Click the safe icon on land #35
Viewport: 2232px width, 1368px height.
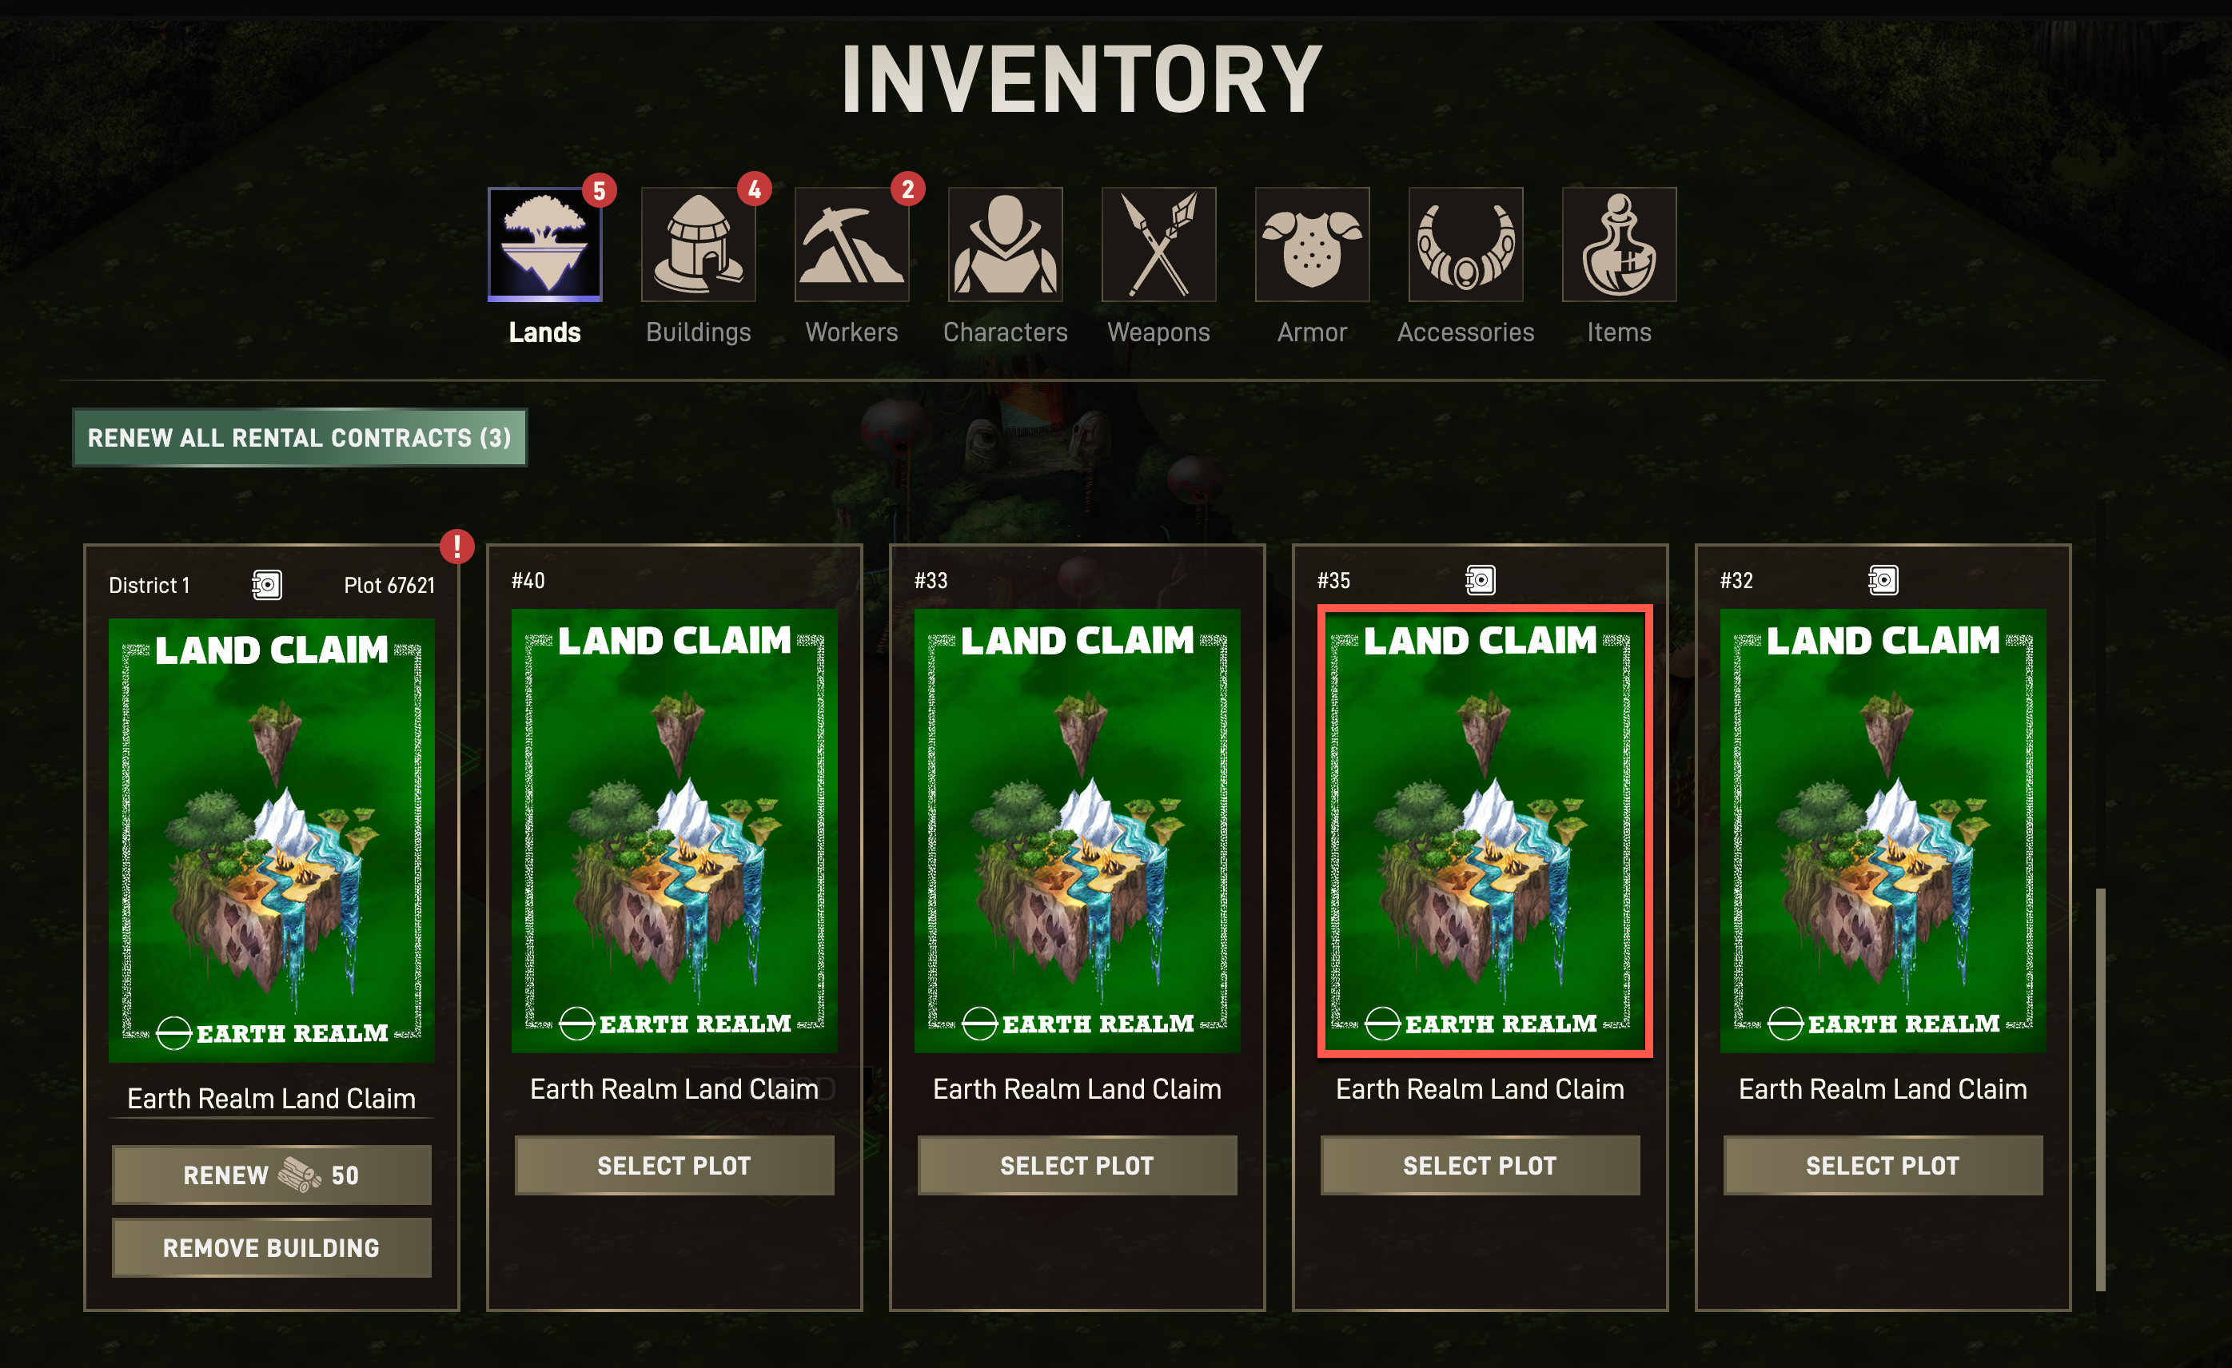(x=1481, y=579)
